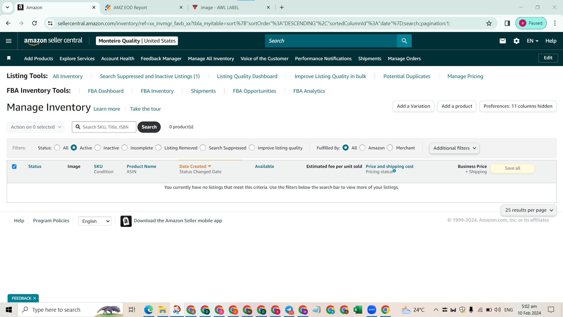The image size is (563, 317).
Task: Bookmark this page with the star icon
Action: (489, 23)
